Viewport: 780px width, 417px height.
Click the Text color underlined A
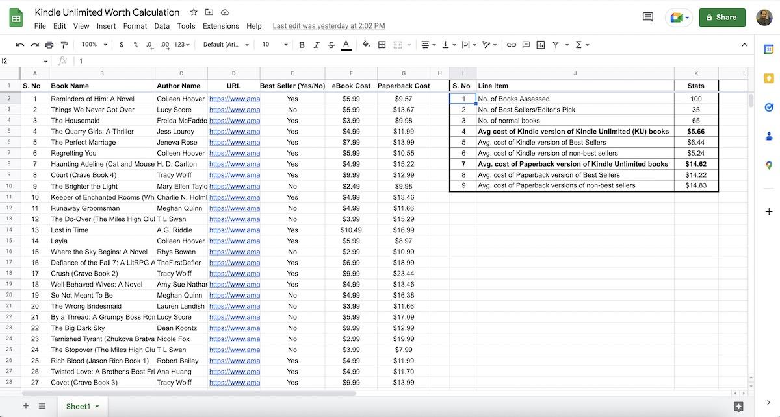coord(346,45)
